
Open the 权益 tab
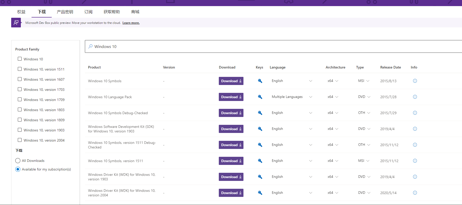tap(21, 12)
